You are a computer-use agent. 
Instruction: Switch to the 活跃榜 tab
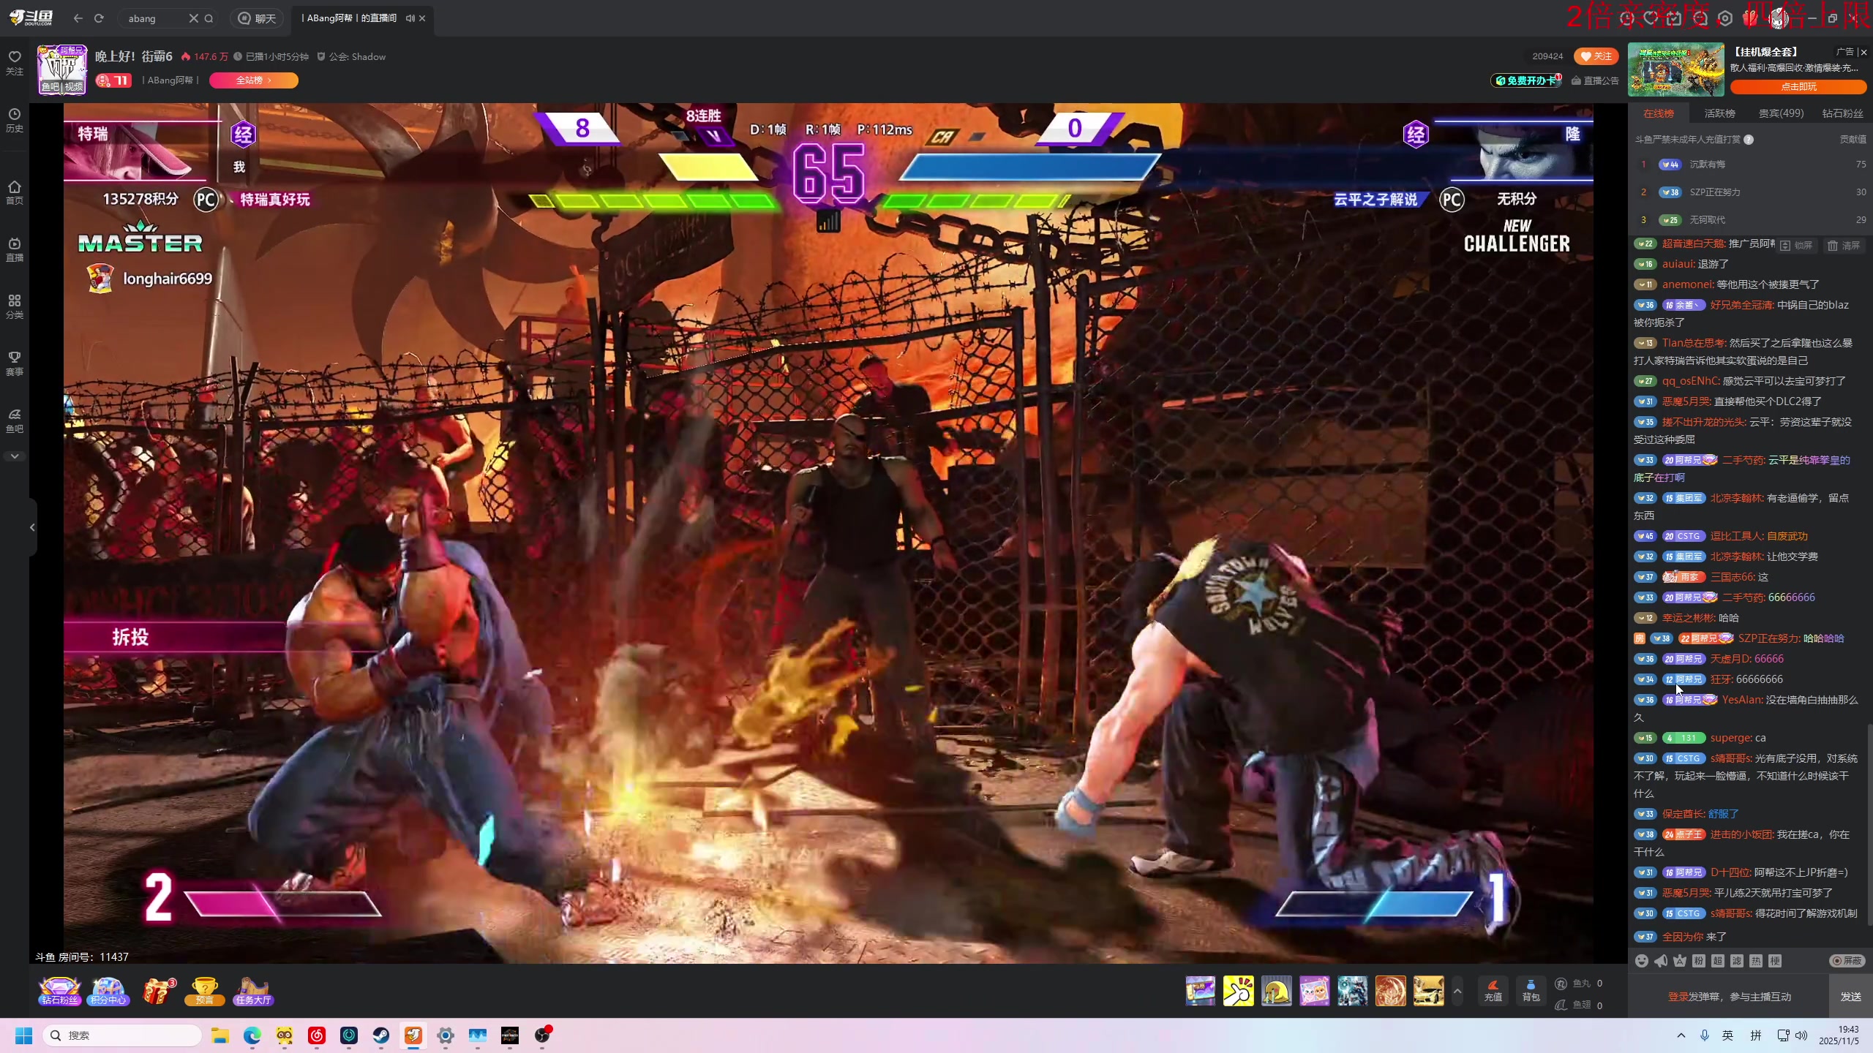pyautogui.click(x=1719, y=113)
